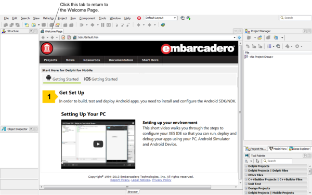Click the Tool Palette vertical scrollbar thumb

pyautogui.click(x=309, y=171)
